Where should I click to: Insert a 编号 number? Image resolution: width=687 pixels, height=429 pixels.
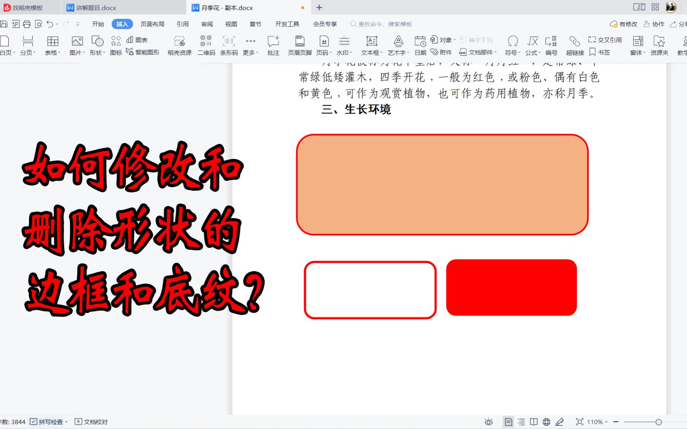pos(551,45)
